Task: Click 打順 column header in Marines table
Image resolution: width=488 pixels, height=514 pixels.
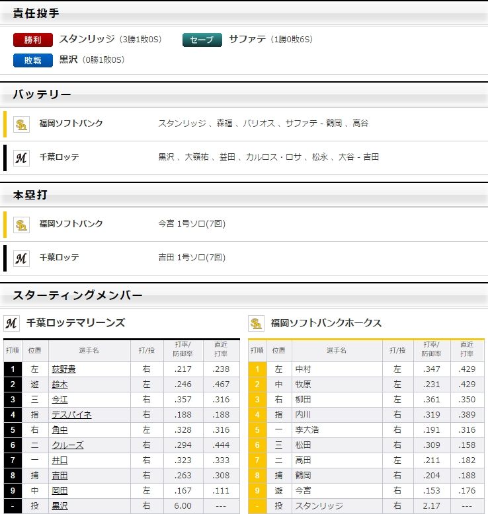Action: click(x=13, y=350)
